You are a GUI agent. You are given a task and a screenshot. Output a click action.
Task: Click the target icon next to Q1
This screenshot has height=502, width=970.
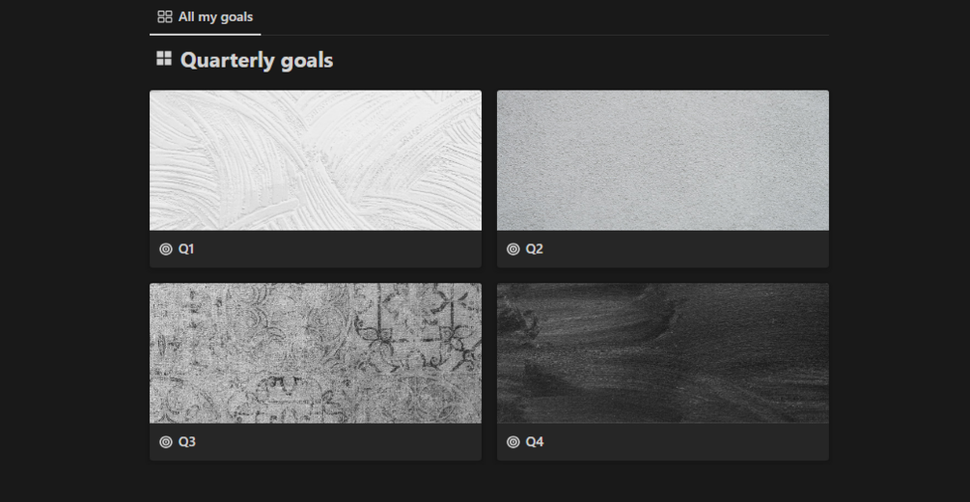tap(166, 249)
